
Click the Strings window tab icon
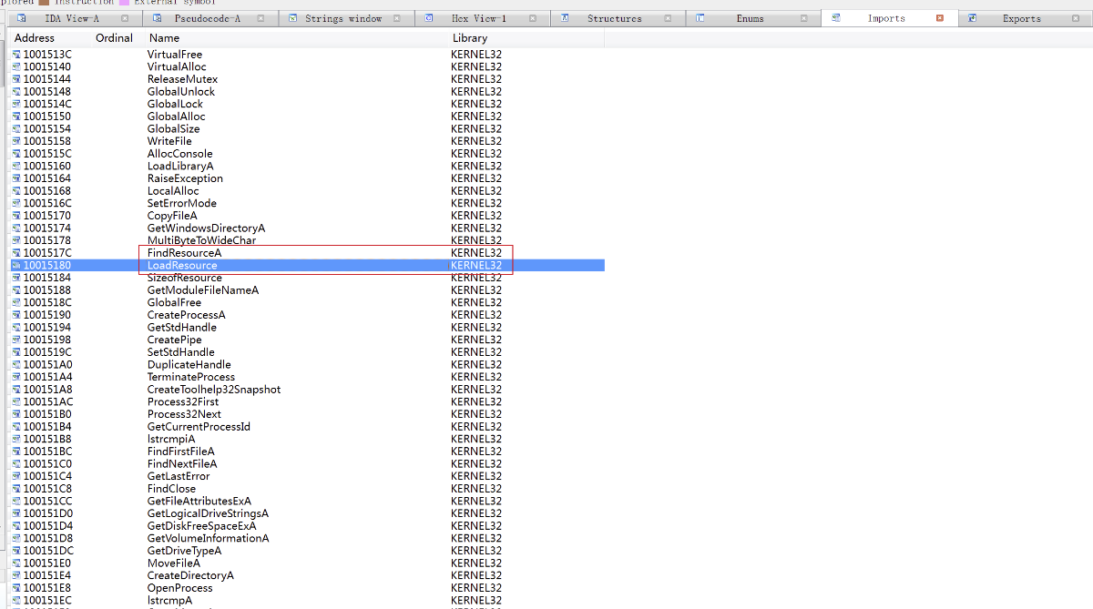point(291,18)
